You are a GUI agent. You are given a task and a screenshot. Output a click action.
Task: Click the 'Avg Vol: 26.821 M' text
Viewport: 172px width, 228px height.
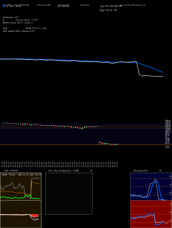(110, 6)
